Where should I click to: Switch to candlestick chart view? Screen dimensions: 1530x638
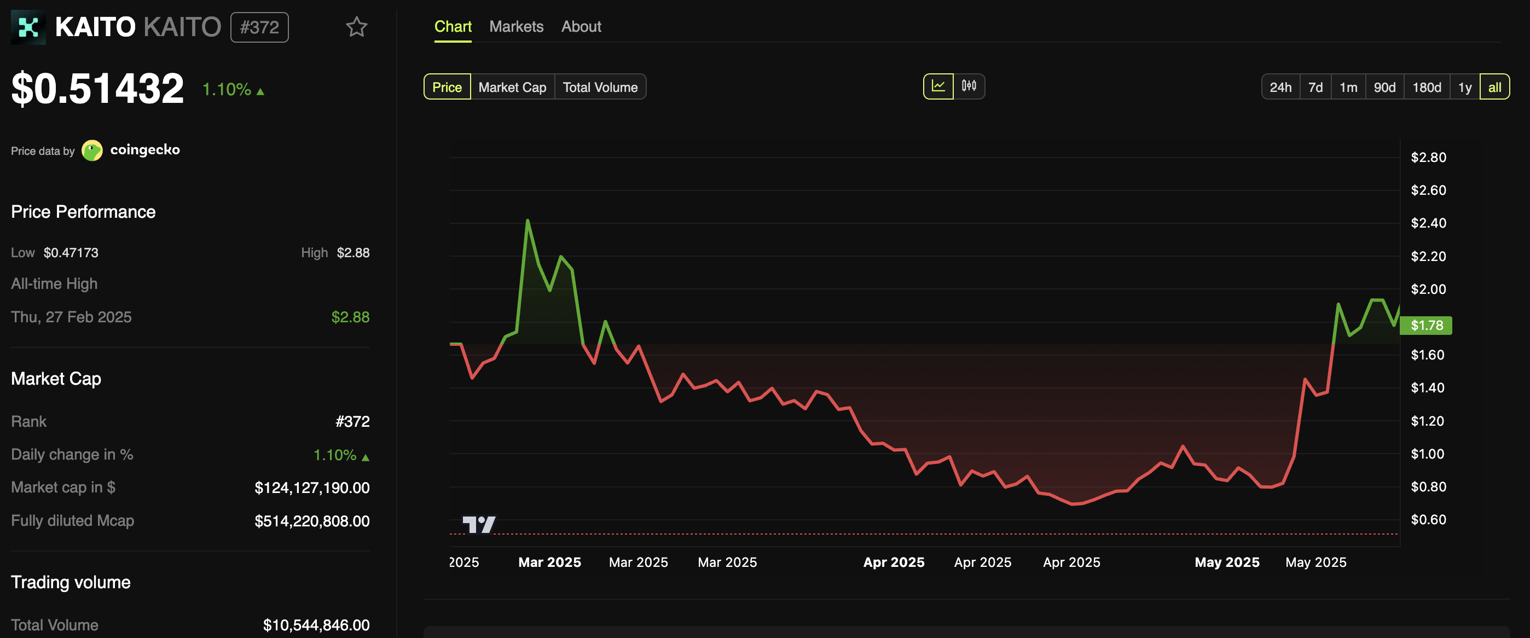coord(969,87)
